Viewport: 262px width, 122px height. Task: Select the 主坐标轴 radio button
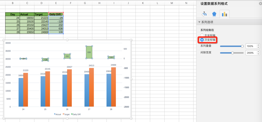click(202, 35)
